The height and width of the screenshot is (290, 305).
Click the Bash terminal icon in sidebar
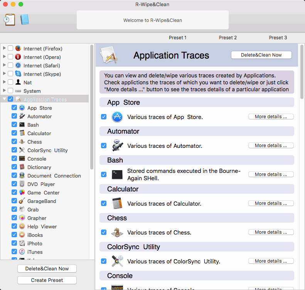[x=22, y=124]
